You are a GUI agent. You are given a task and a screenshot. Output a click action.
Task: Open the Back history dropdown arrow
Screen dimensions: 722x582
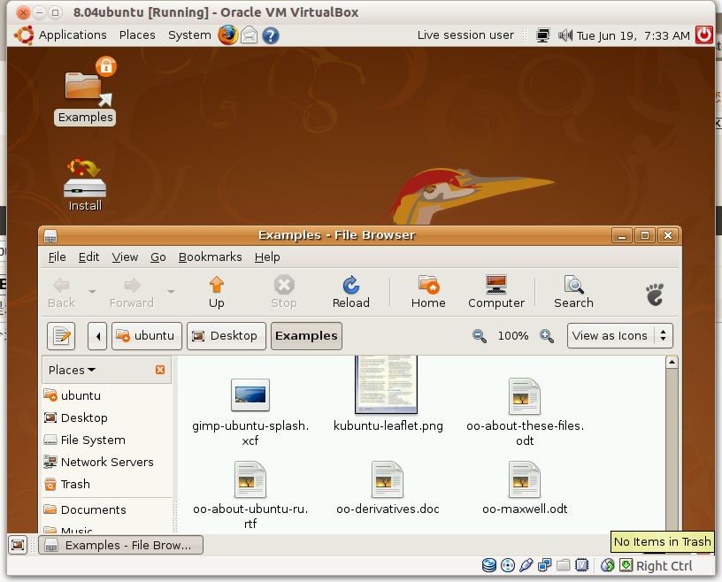[x=92, y=292]
